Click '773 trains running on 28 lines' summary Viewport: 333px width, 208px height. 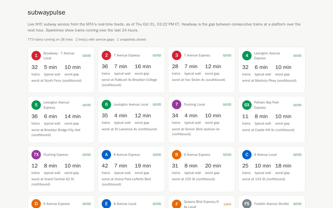click(x=50, y=40)
